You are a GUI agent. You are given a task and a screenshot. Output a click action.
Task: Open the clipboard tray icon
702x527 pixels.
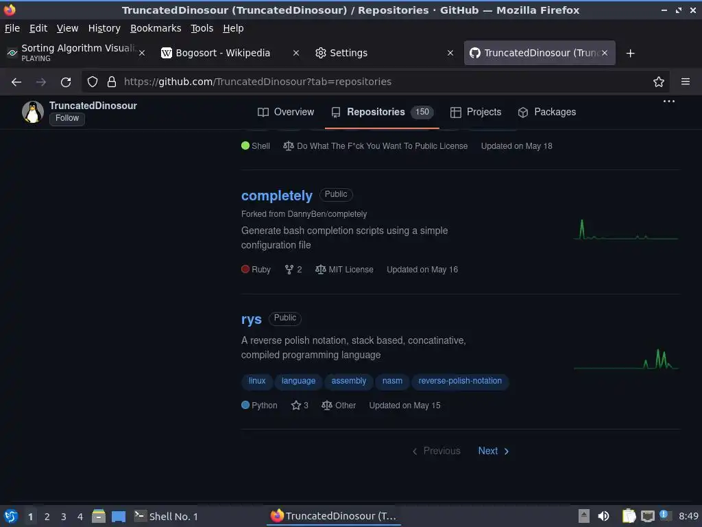[629, 516]
